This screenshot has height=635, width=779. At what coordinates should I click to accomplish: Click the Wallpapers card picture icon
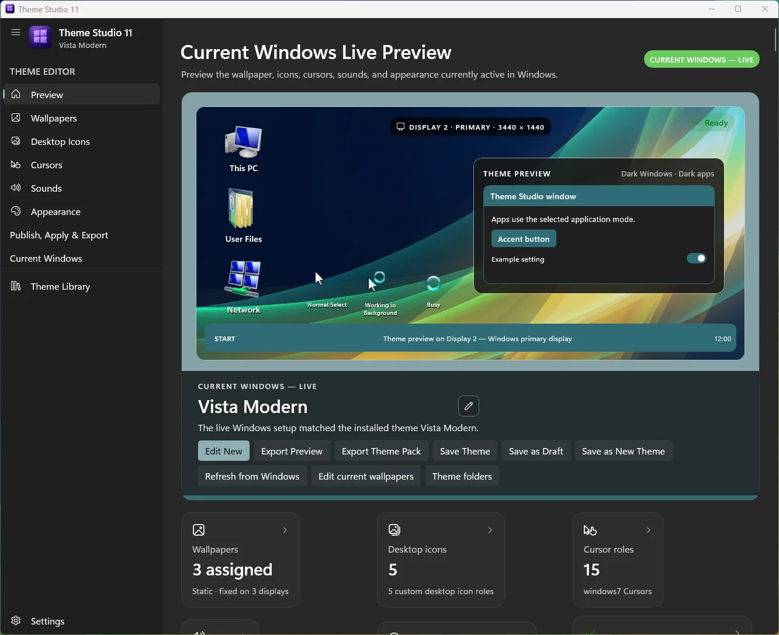[199, 530]
